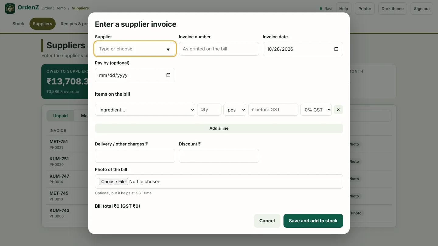Image resolution: width=438 pixels, height=246 pixels.
Task: Click Add a line button
Action: click(x=219, y=128)
